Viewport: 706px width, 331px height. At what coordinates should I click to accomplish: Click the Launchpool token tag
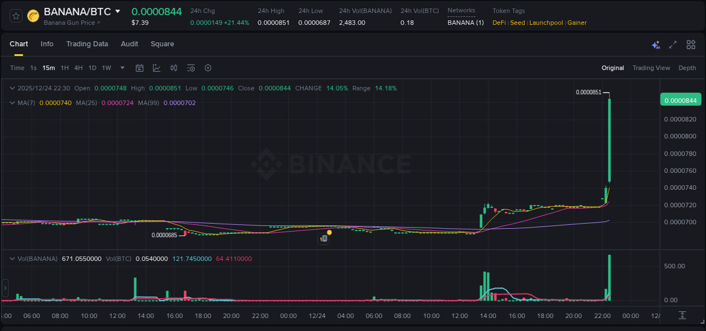point(546,23)
